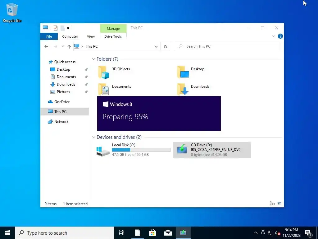Screen dimensions: 318x239
Task: Click the taskbar 'Type here to search' box
Action: pyautogui.click(x=65, y=233)
